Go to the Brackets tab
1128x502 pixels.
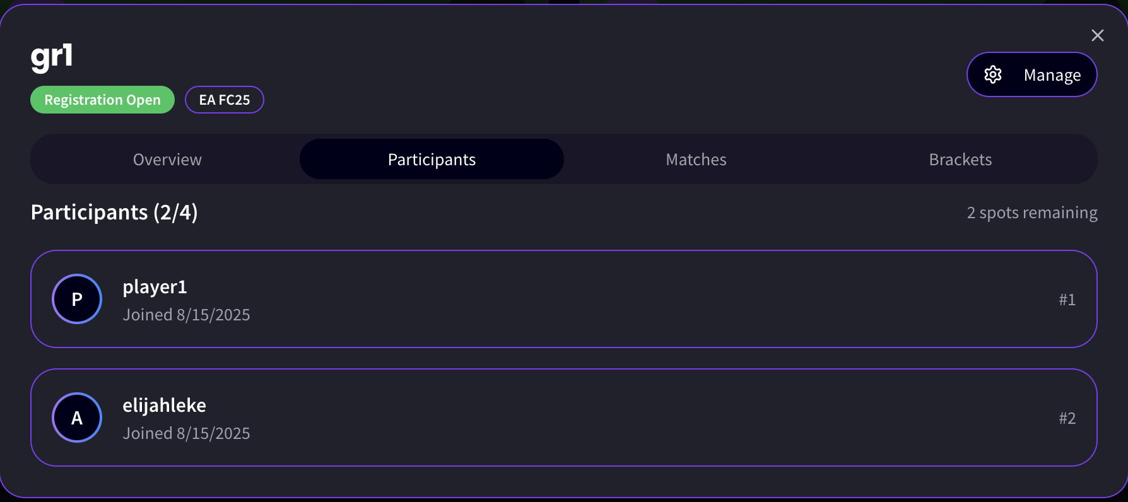pyautogui.click(x=960, y=160)
